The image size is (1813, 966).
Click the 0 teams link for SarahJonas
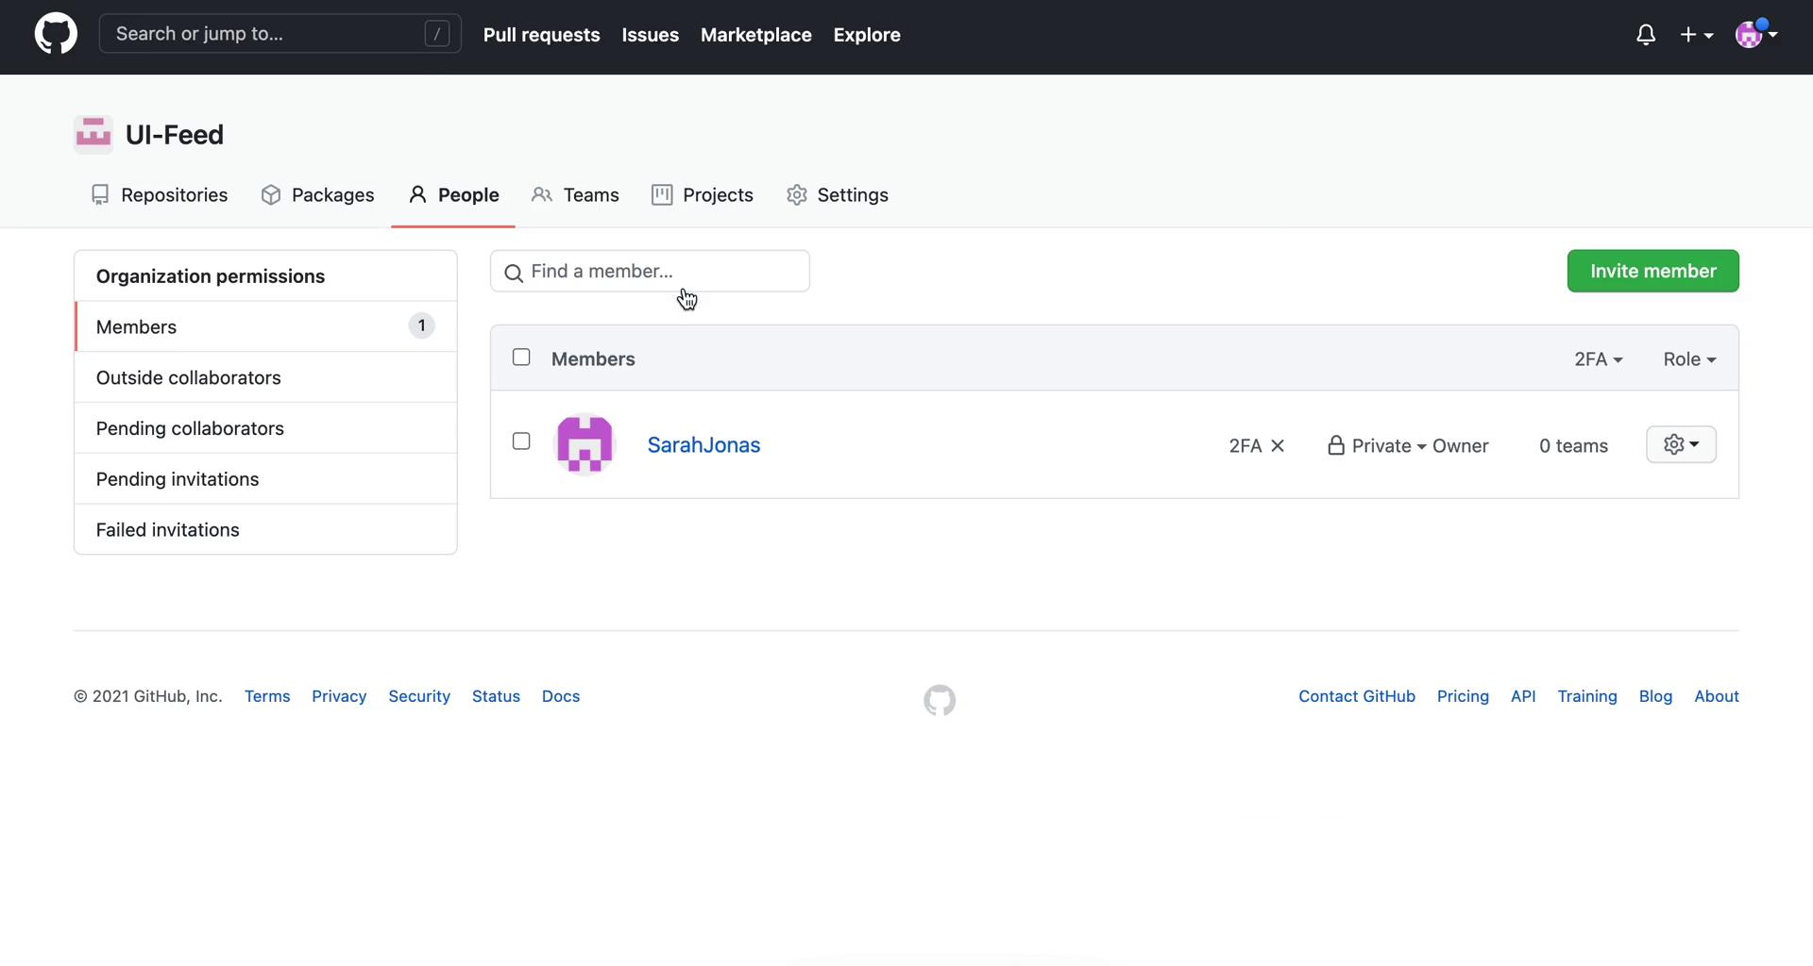[1573, 446]
